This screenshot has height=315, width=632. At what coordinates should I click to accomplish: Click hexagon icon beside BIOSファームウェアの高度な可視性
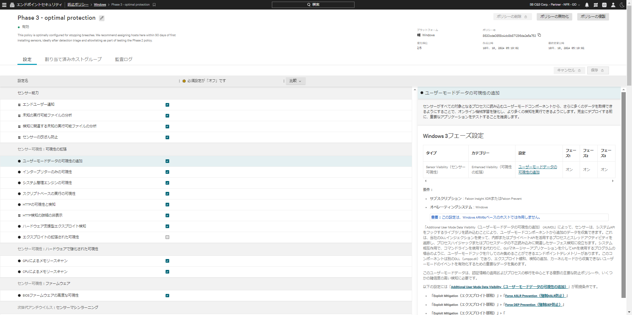pos(19,296)
